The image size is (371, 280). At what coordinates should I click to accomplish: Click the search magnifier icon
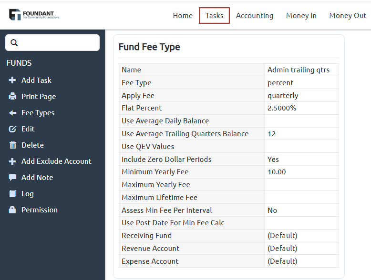click(14, 42)
